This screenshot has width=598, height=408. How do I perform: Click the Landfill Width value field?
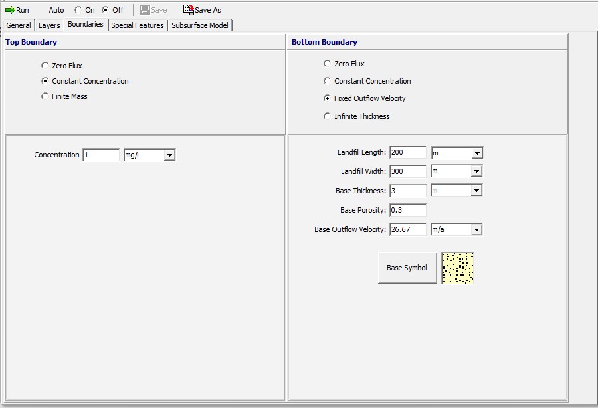tap(407, 171)
